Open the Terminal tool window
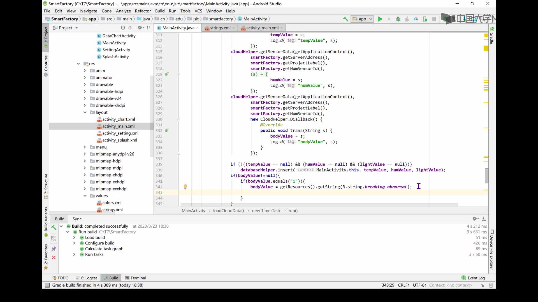The height and width of the screenshot is (302, 538). 135,278
